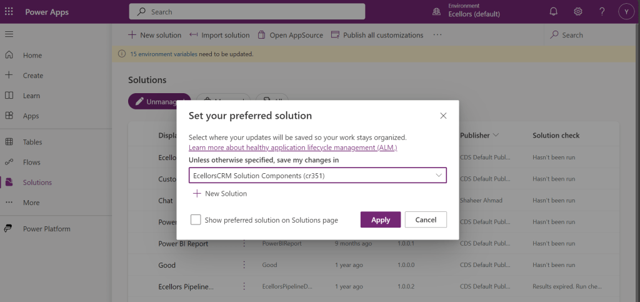Open the Publisher column sort dropdown

pos(496,136)
